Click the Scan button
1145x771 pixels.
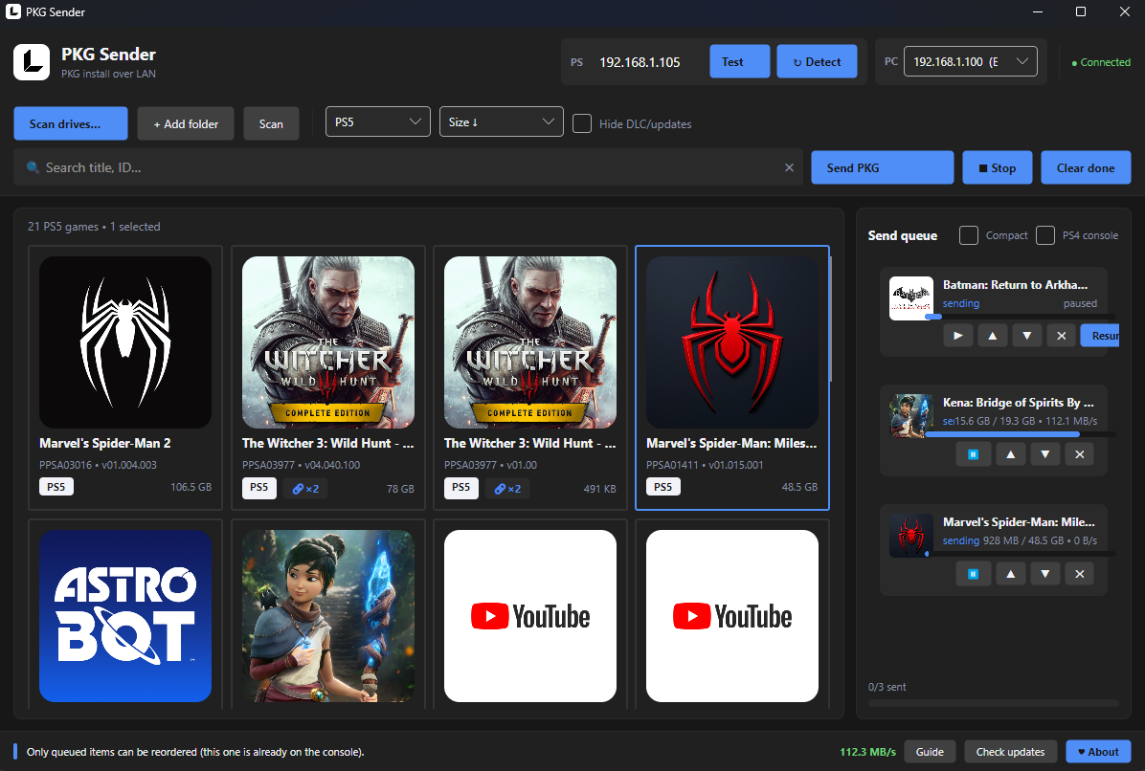click(x=271, y=123)
